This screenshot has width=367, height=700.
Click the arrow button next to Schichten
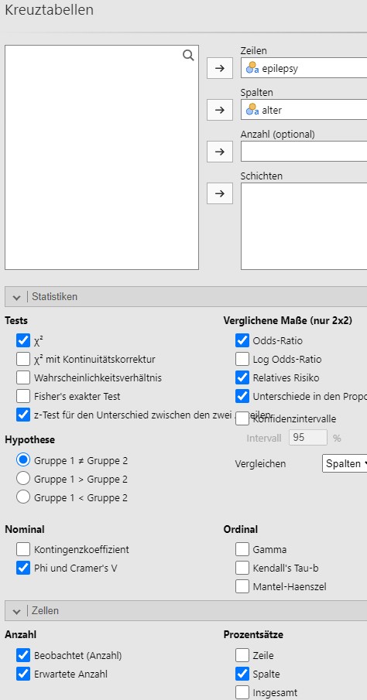[219, 193]
